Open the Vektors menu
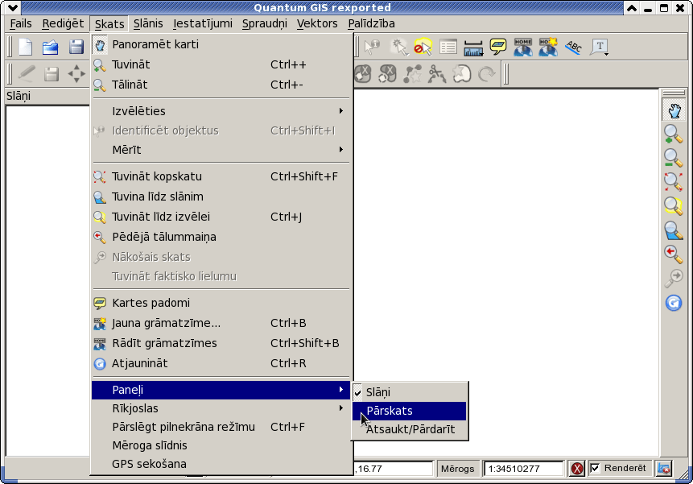The height and width of the screenshot is (484, 693). 317,23
